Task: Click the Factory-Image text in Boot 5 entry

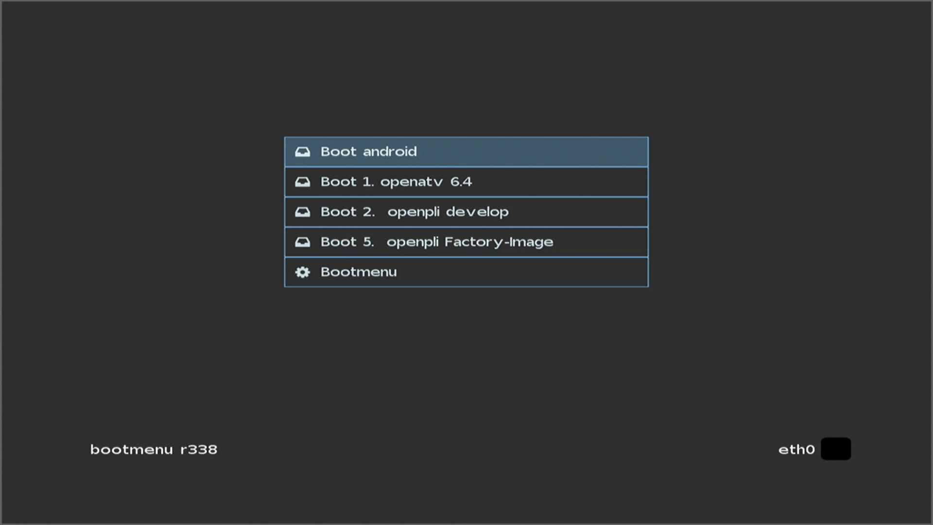Action: click(499, 242)
